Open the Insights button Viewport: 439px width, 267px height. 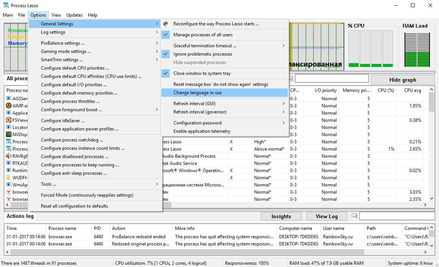point(281,216)
